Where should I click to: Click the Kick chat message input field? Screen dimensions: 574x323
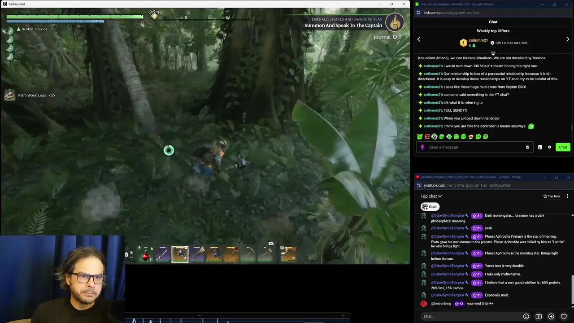475,147
